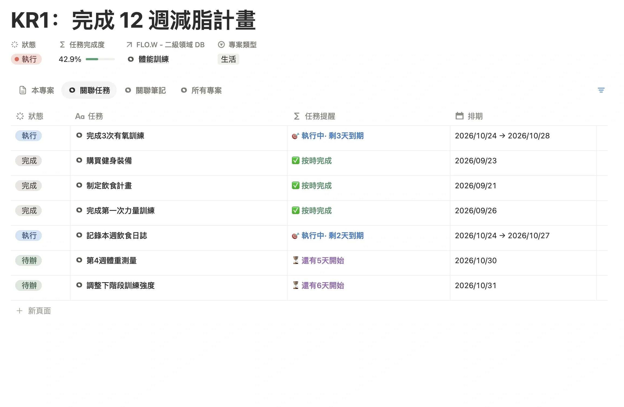
Task: Change status of 調整下階段訓練強度 row
Action: 28,285
